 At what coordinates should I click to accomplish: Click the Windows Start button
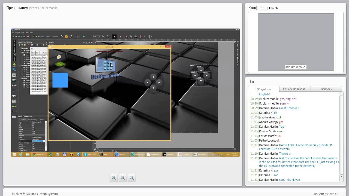click(x=14, y=154)
